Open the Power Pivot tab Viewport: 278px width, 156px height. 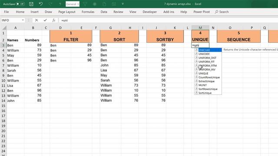(202, 12)
